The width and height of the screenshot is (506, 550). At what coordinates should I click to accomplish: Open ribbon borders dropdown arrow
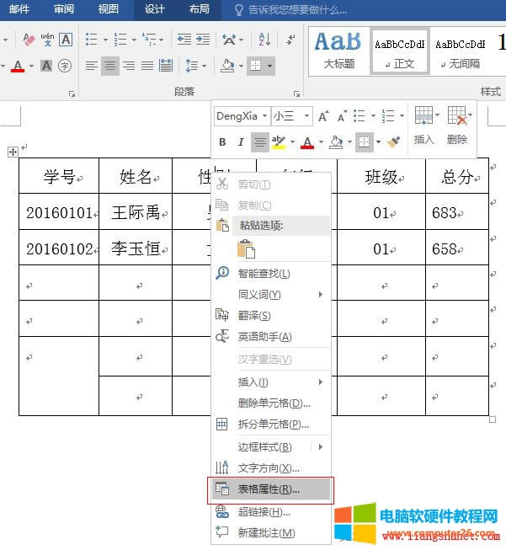click(x=269, y=66)
